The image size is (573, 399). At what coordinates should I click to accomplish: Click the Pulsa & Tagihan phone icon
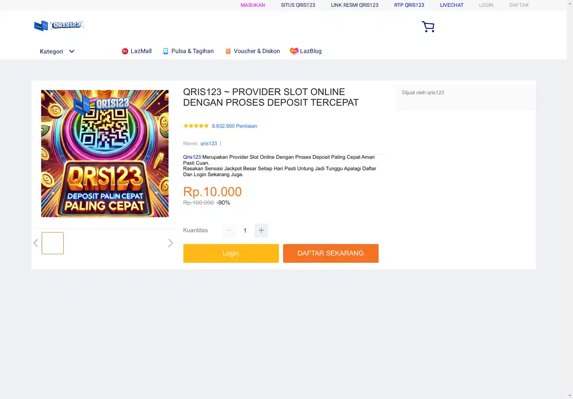[166, 51]
